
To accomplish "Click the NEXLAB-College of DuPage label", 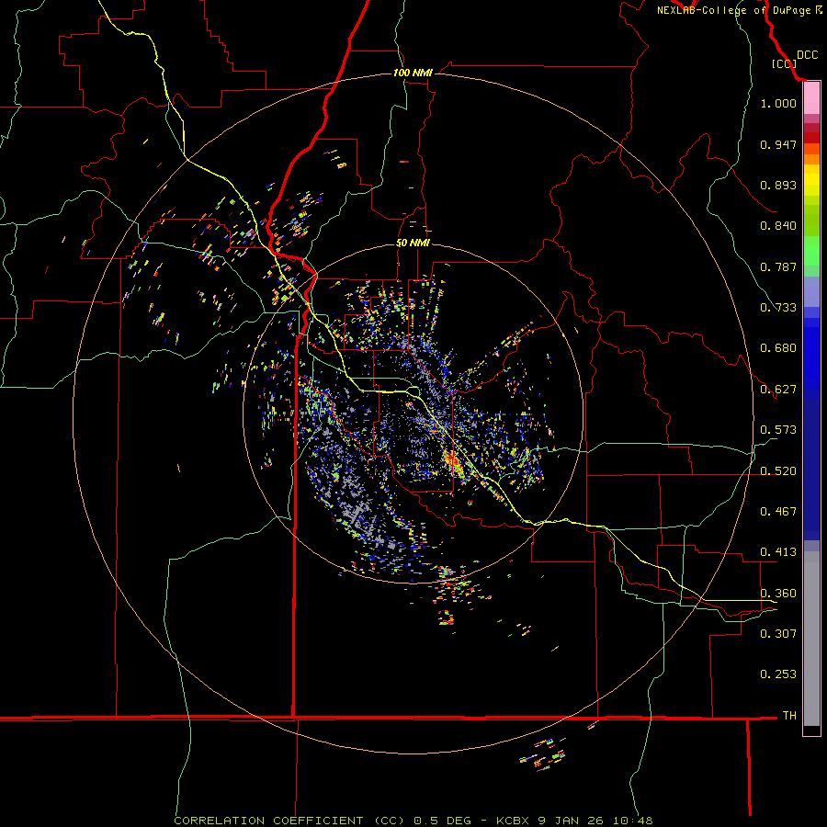I will 739,10.
